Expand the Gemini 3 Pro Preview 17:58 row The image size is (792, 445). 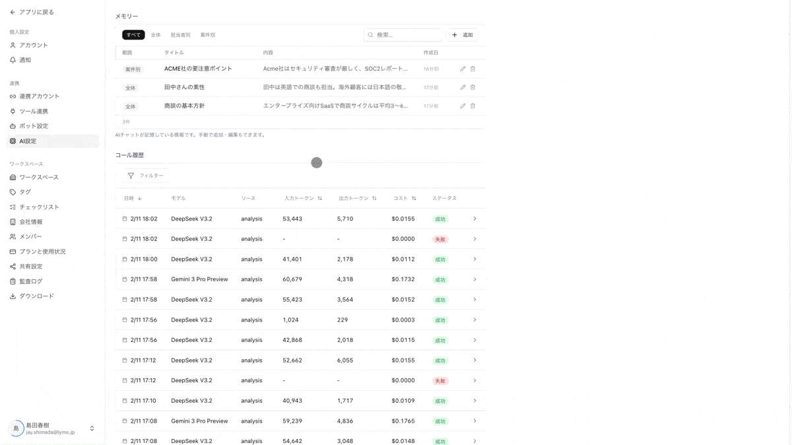pyautogui.click(x=475, y=279)
